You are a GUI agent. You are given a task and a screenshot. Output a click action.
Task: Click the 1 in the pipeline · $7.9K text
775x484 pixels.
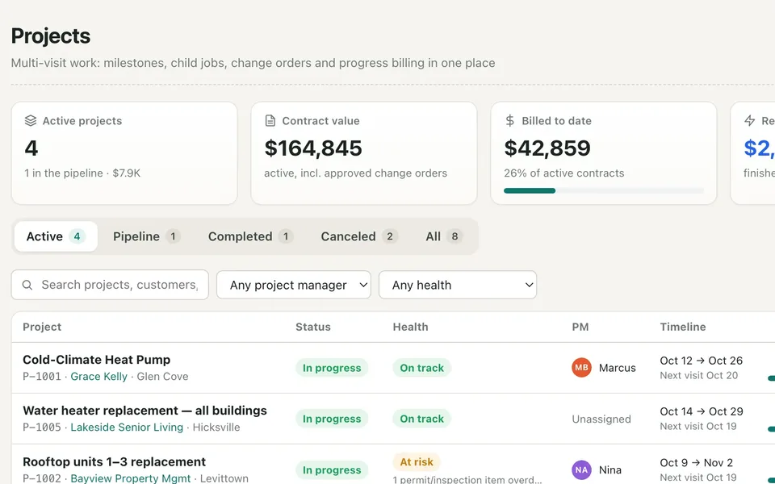[82, 173]
